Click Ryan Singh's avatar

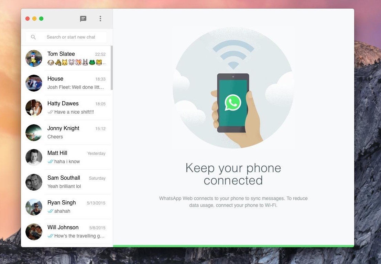34,207
